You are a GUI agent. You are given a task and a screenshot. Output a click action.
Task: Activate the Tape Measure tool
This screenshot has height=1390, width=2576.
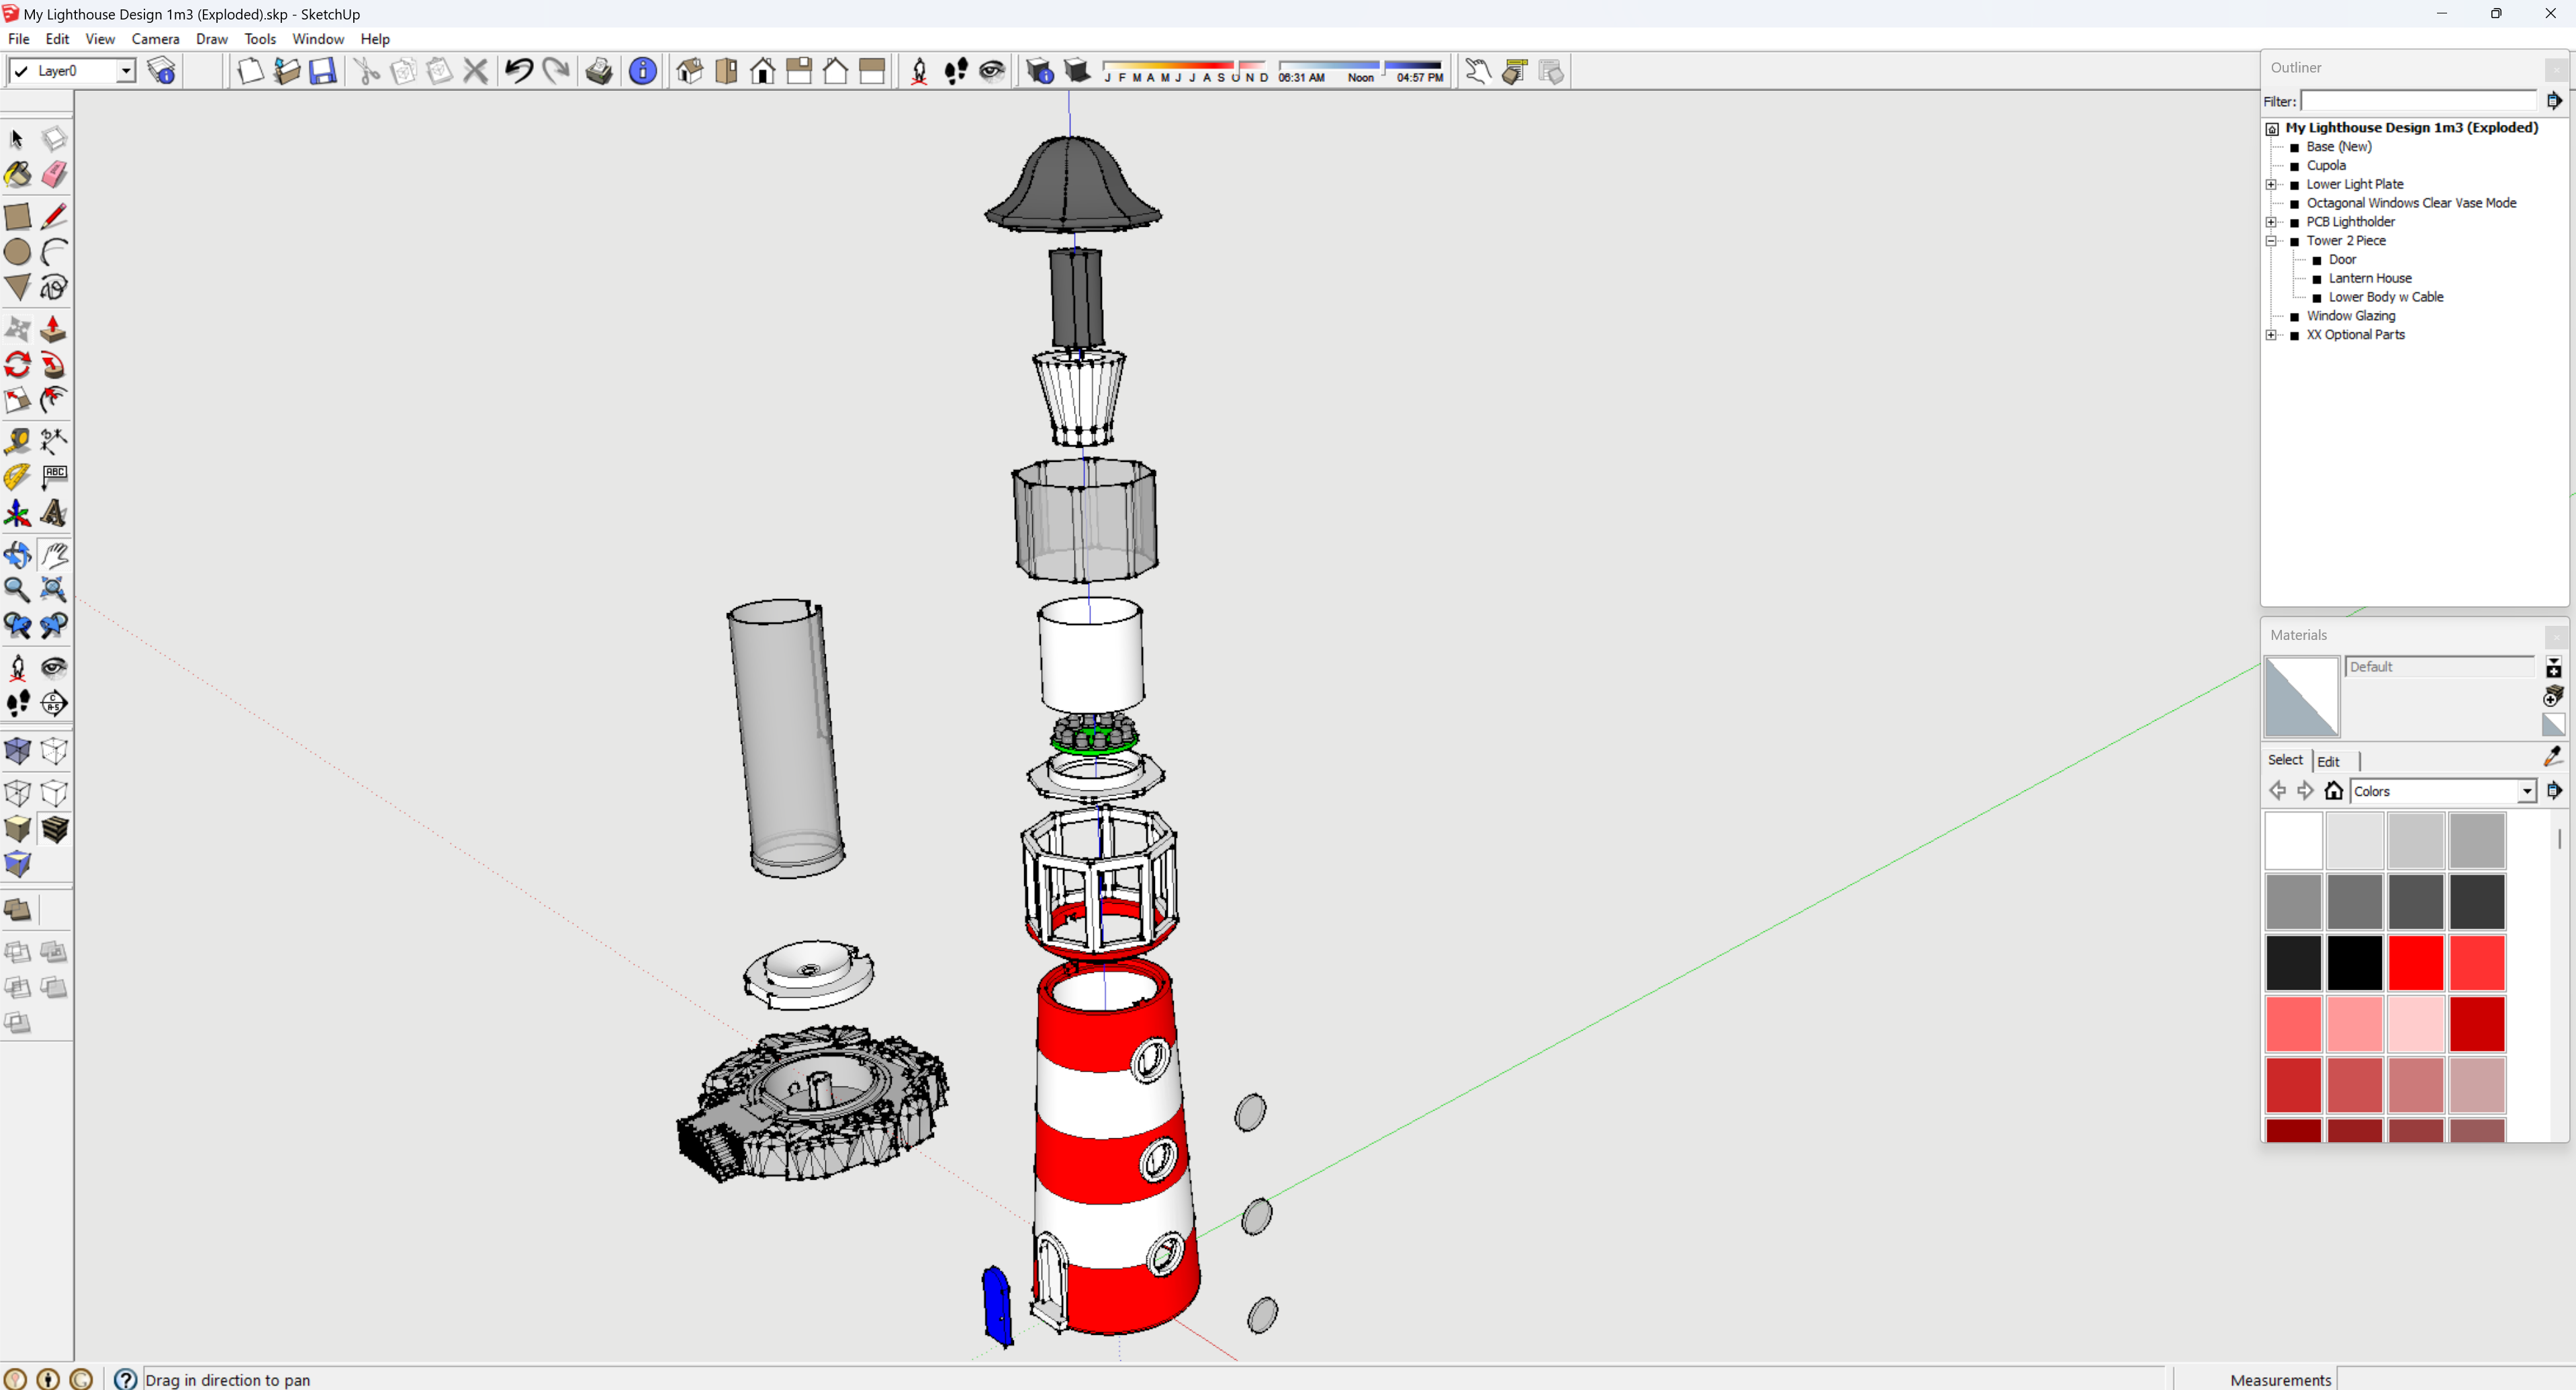tap(17, 441)
